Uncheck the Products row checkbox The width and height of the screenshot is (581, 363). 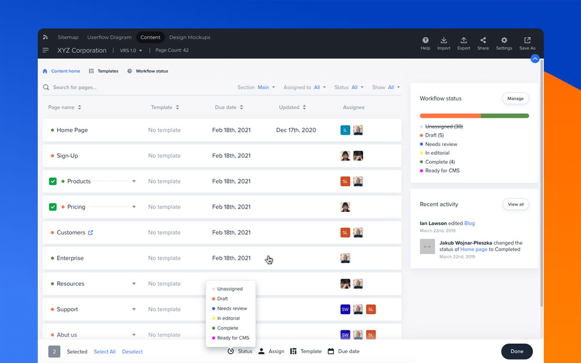53,181
